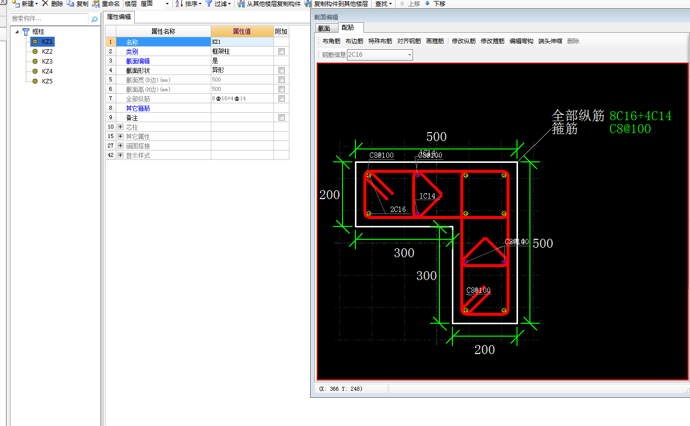Screen dimensions: 690x426
Task: Click the 布边筋 tool
Action: point(354,41)
